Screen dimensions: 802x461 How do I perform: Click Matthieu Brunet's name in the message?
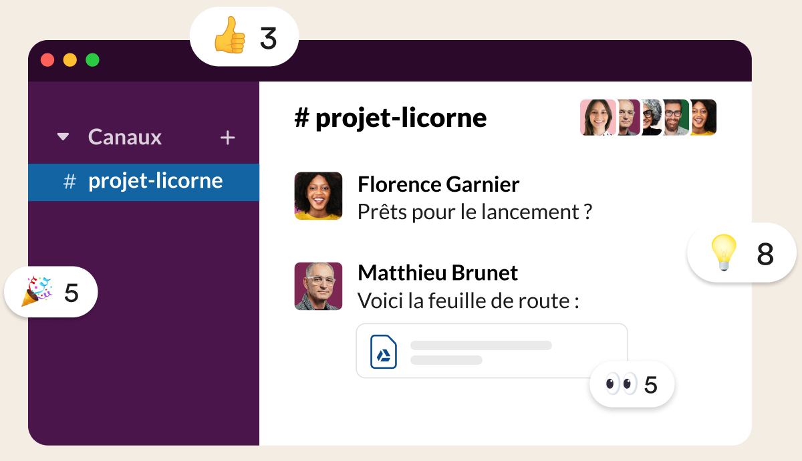[438, 273]
